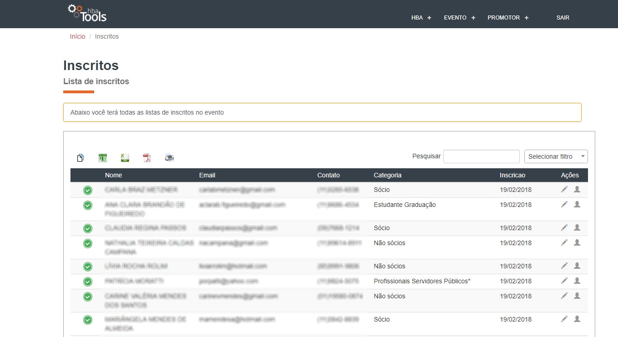Screen dimensions: 618x337
Task: Open the Estudante Graduação registrant's user profile icon
Action: [x=577, y=205]
